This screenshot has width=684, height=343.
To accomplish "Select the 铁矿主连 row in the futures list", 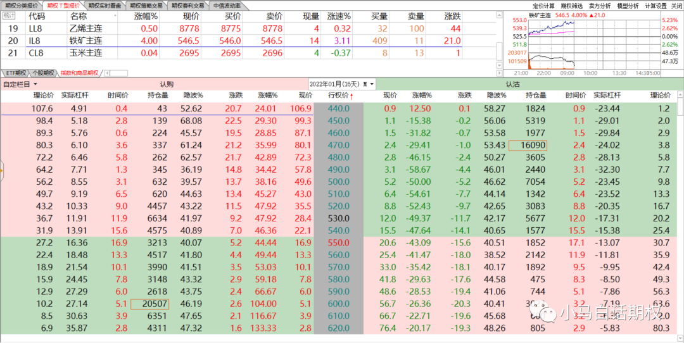I will tap(85, 41).
